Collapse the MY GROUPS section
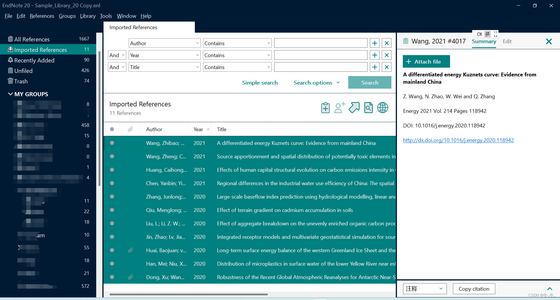560x300 pixels. (x=10, y=94)
